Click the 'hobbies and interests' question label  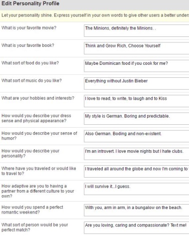38,98
